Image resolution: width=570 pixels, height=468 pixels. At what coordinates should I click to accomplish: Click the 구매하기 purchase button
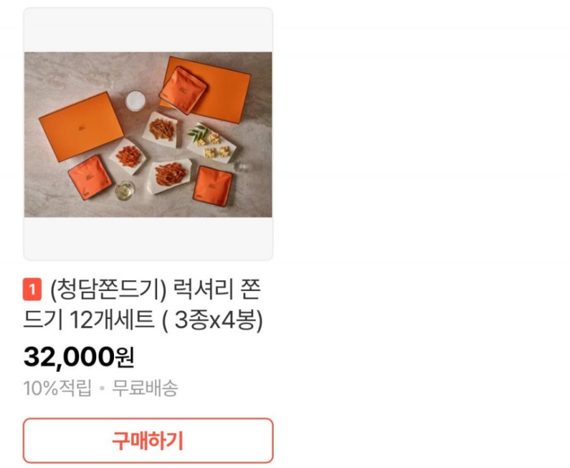pos(148,441)
